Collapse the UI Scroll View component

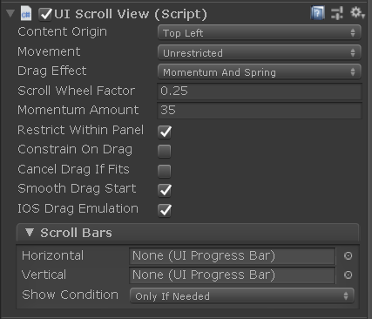(10, 13)
